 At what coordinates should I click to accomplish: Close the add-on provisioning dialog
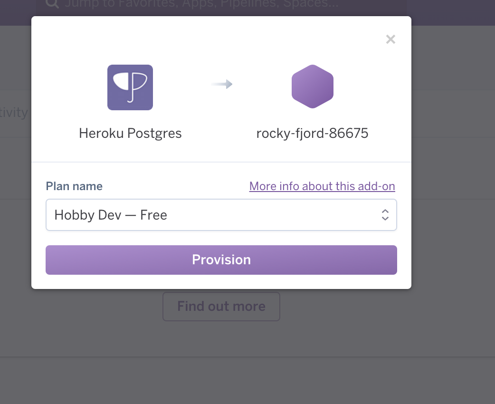point(390,39)
